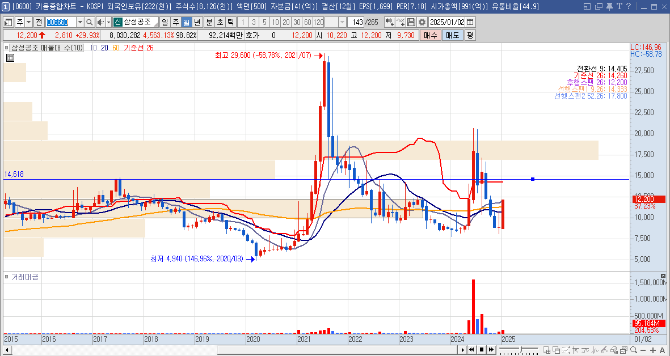Screen dimensions: 670x356
Task: Click the date field 2025/01/02
Action: [446, 22]
